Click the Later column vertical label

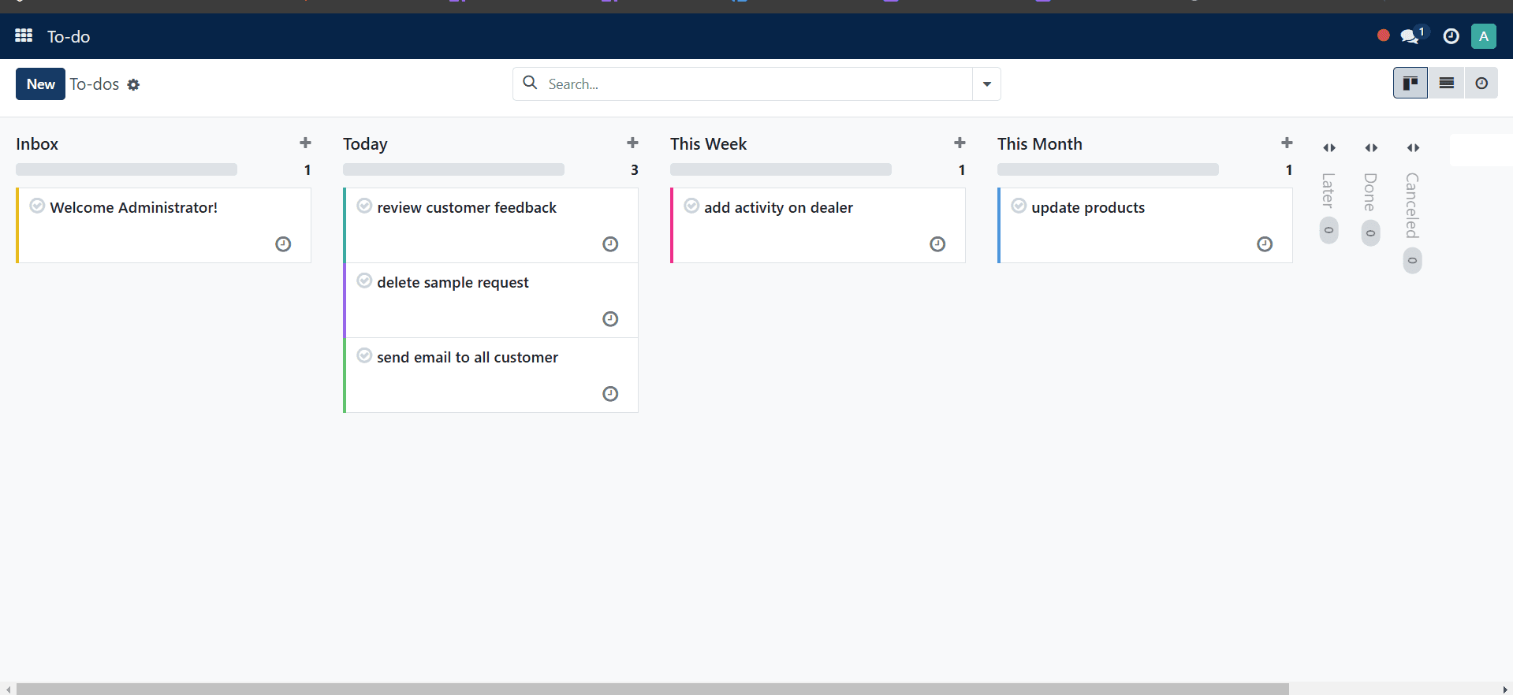tap(1329, 190)
